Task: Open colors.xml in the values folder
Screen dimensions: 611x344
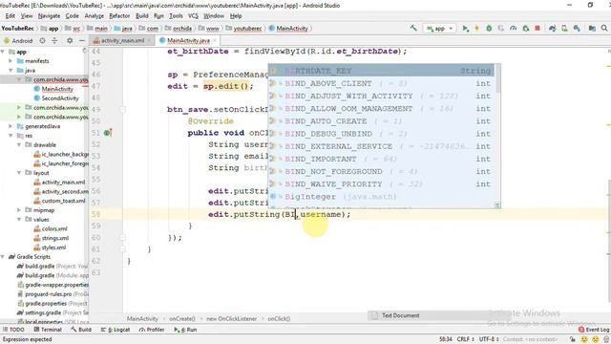Action: coord(54,228)
